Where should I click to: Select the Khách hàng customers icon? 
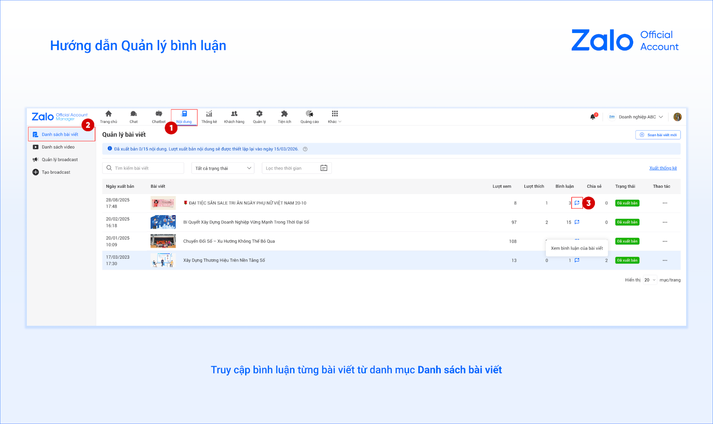234,114
